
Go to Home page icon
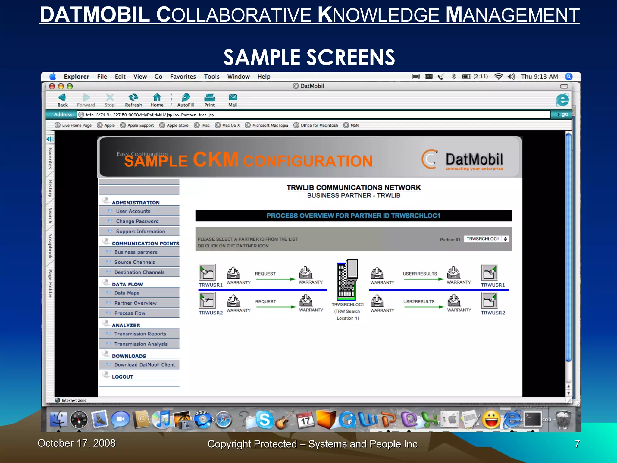[x=157, y=97]
